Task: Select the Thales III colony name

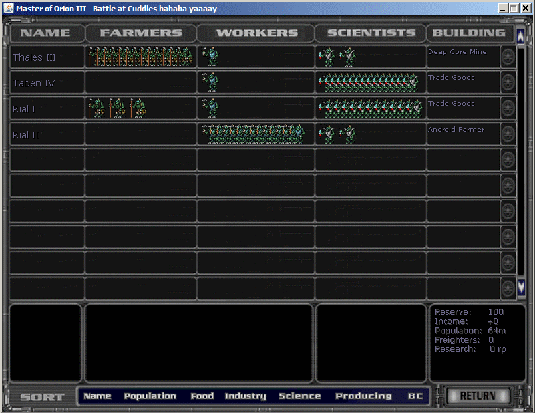Action: click(34, 57)
